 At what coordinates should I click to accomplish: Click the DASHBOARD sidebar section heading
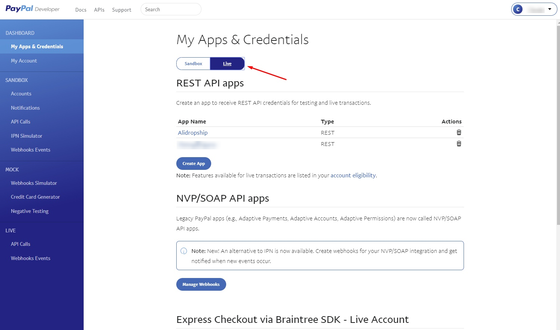(20, 33)
